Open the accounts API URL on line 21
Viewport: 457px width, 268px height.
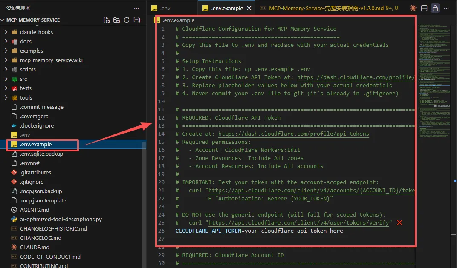[311, 190]
